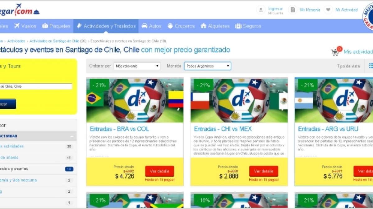373x209 pixels.
Task: Click the Mi Actividad heart icon
Action: pos(328,10)
